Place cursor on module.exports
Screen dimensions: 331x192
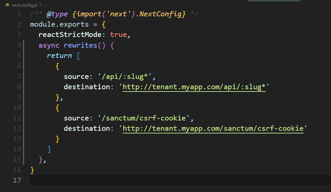(59, 25)
